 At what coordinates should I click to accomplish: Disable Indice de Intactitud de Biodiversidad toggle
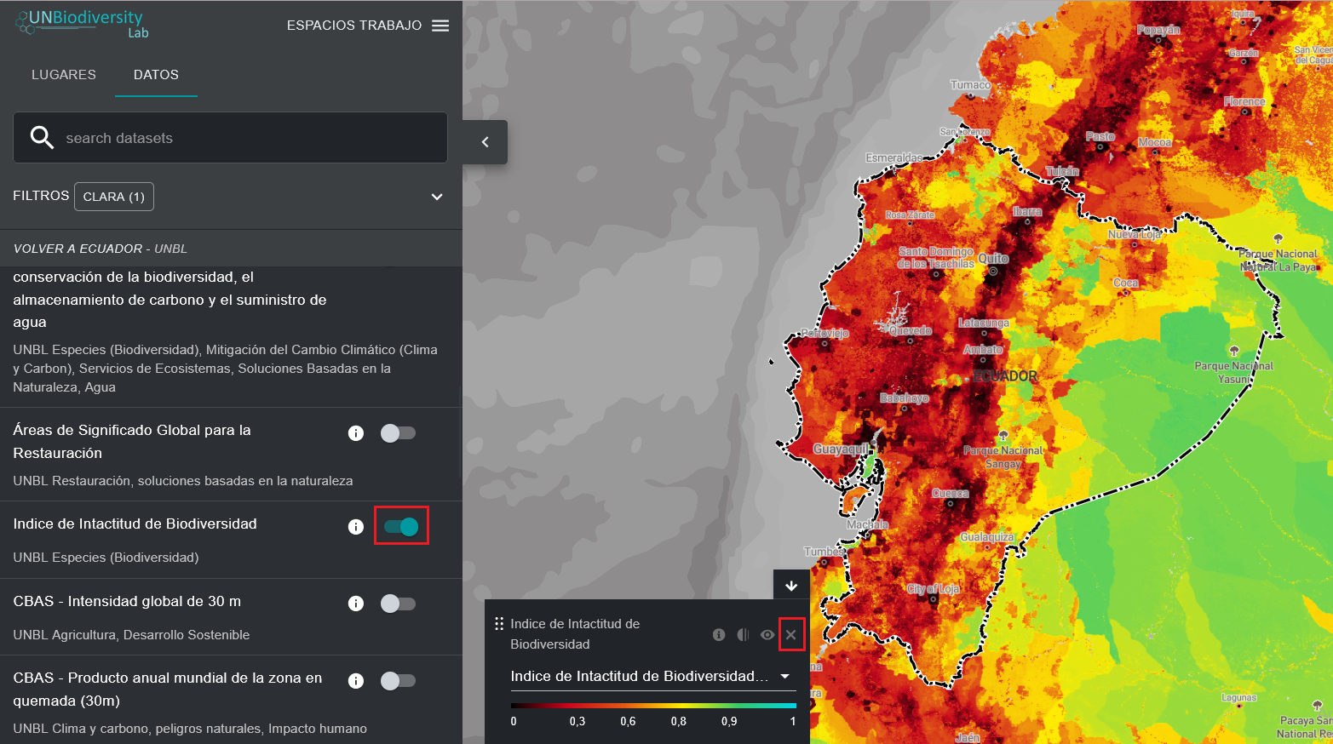pos(401,527)
